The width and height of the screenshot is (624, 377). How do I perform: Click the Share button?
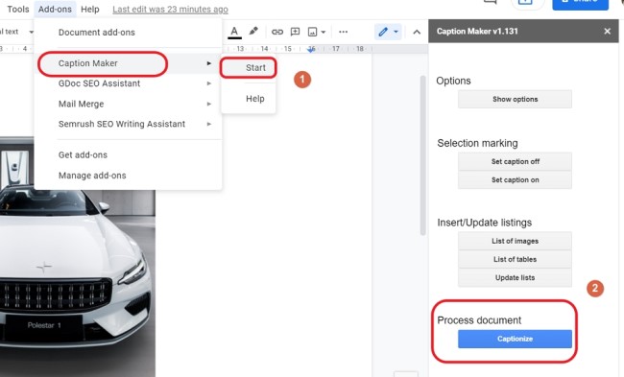(x=580, y=4)
